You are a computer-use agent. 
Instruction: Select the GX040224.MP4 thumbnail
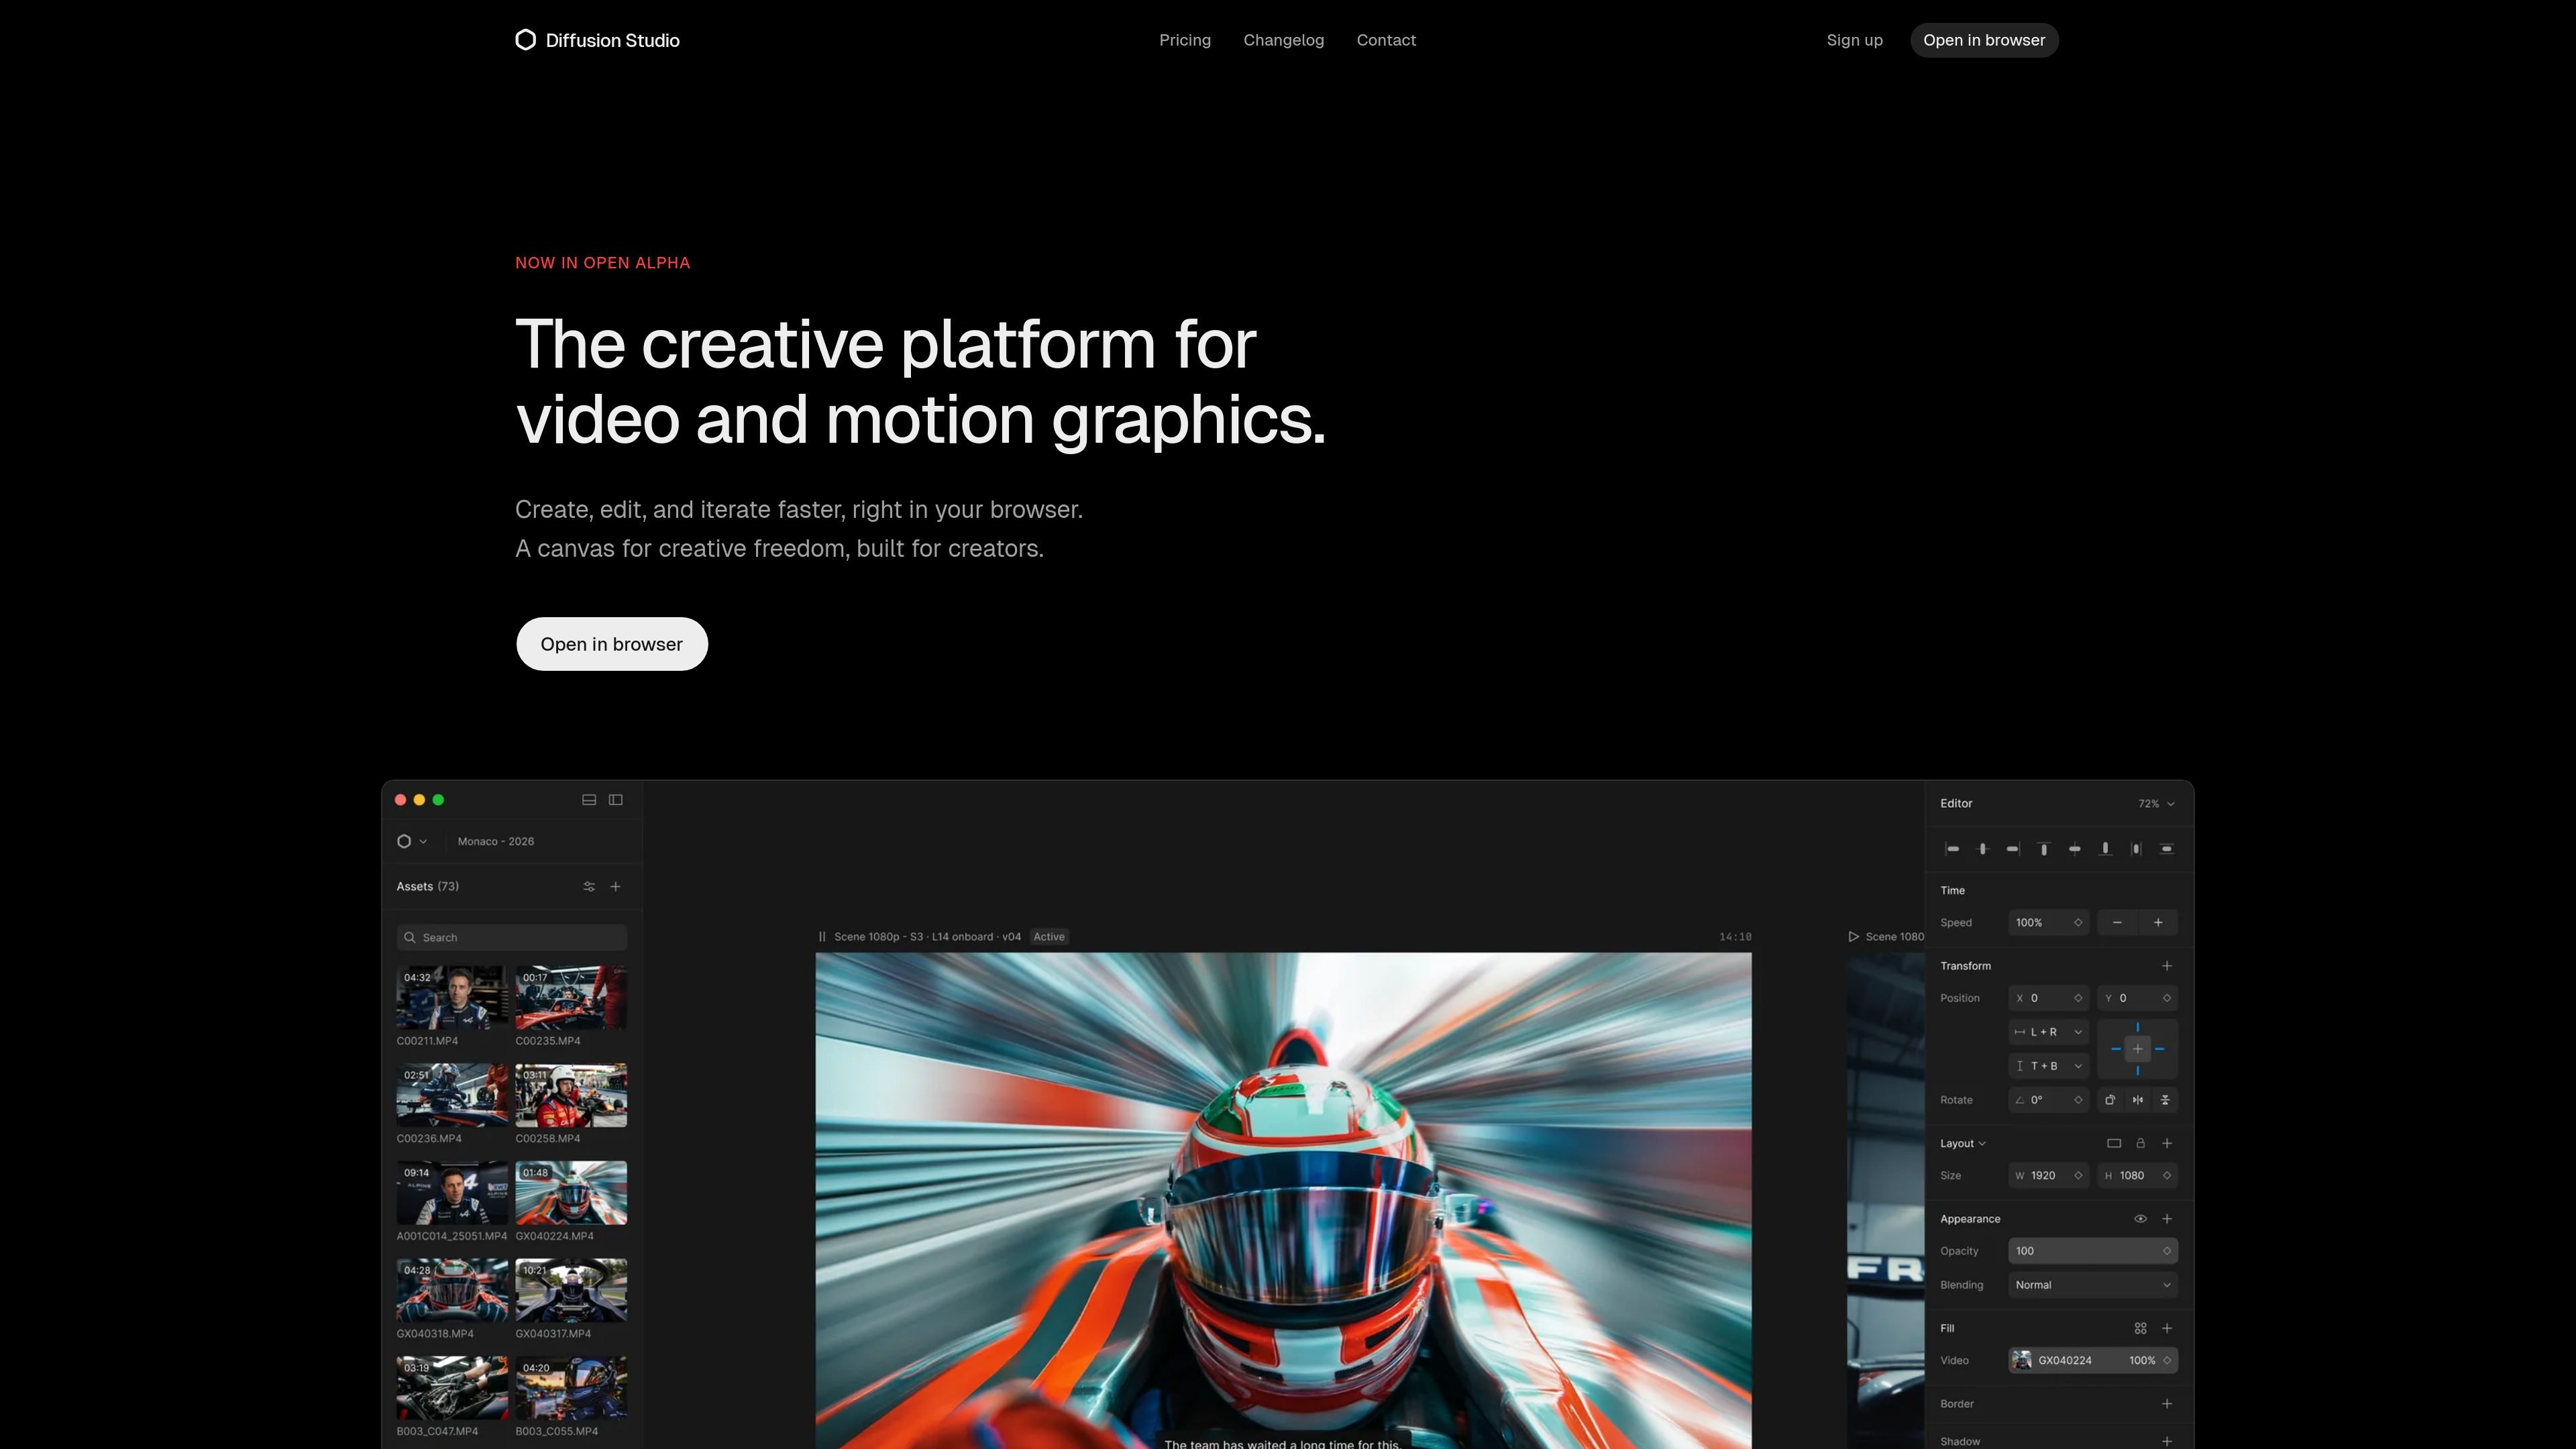click(x=571, y=1193)
